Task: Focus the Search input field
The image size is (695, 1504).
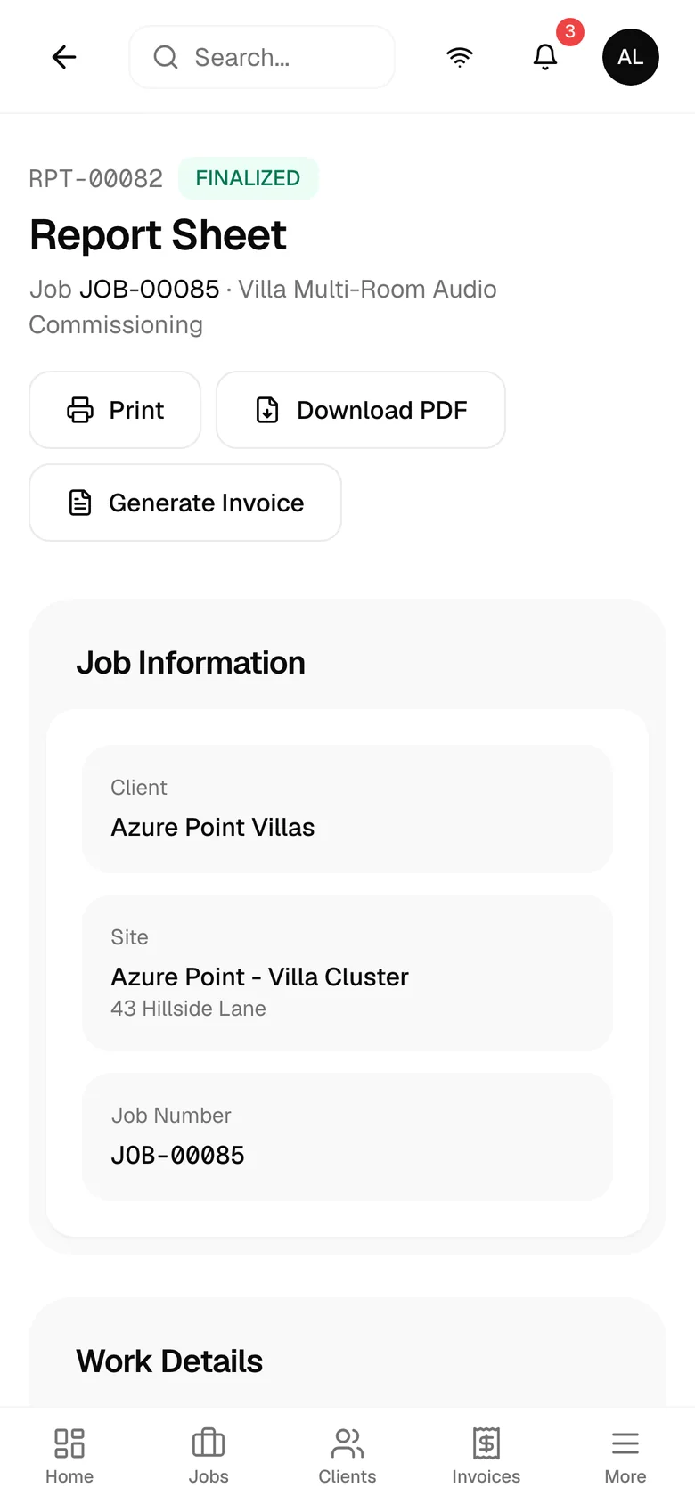Action: [x=262, y=57]
